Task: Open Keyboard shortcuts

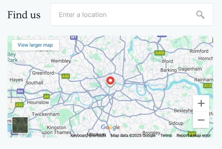Action: 88,135
